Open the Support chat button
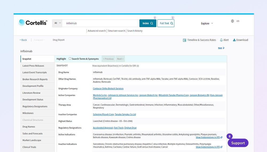The height and width of the screenshot is (152, 267). pyautogui.click(x=238, y=143)
